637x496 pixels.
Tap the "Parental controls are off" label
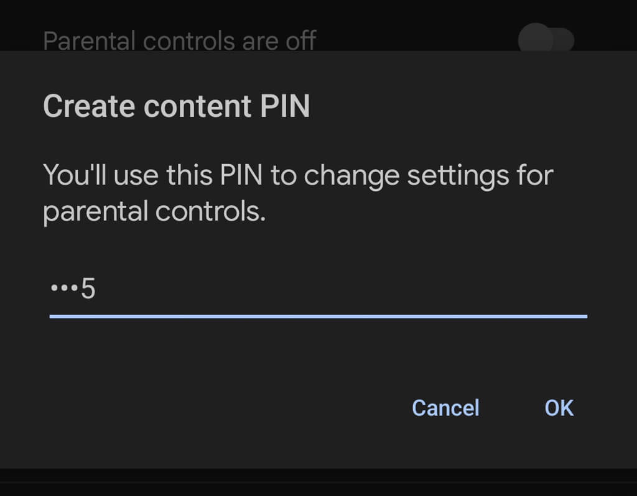click(179, 41)
